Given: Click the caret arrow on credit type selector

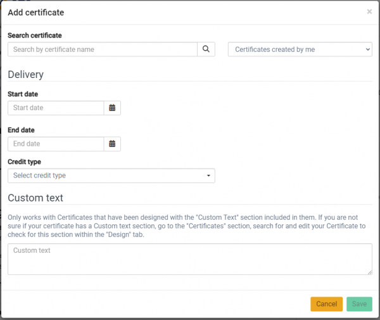Looking at the screenshot, I should [x=208, y=176].
